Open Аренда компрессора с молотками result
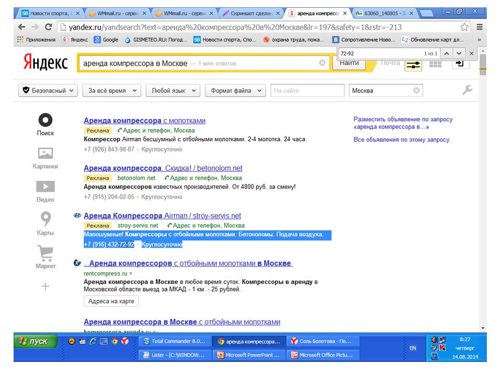Screen dimensions: 502x376 click(144, 121)
